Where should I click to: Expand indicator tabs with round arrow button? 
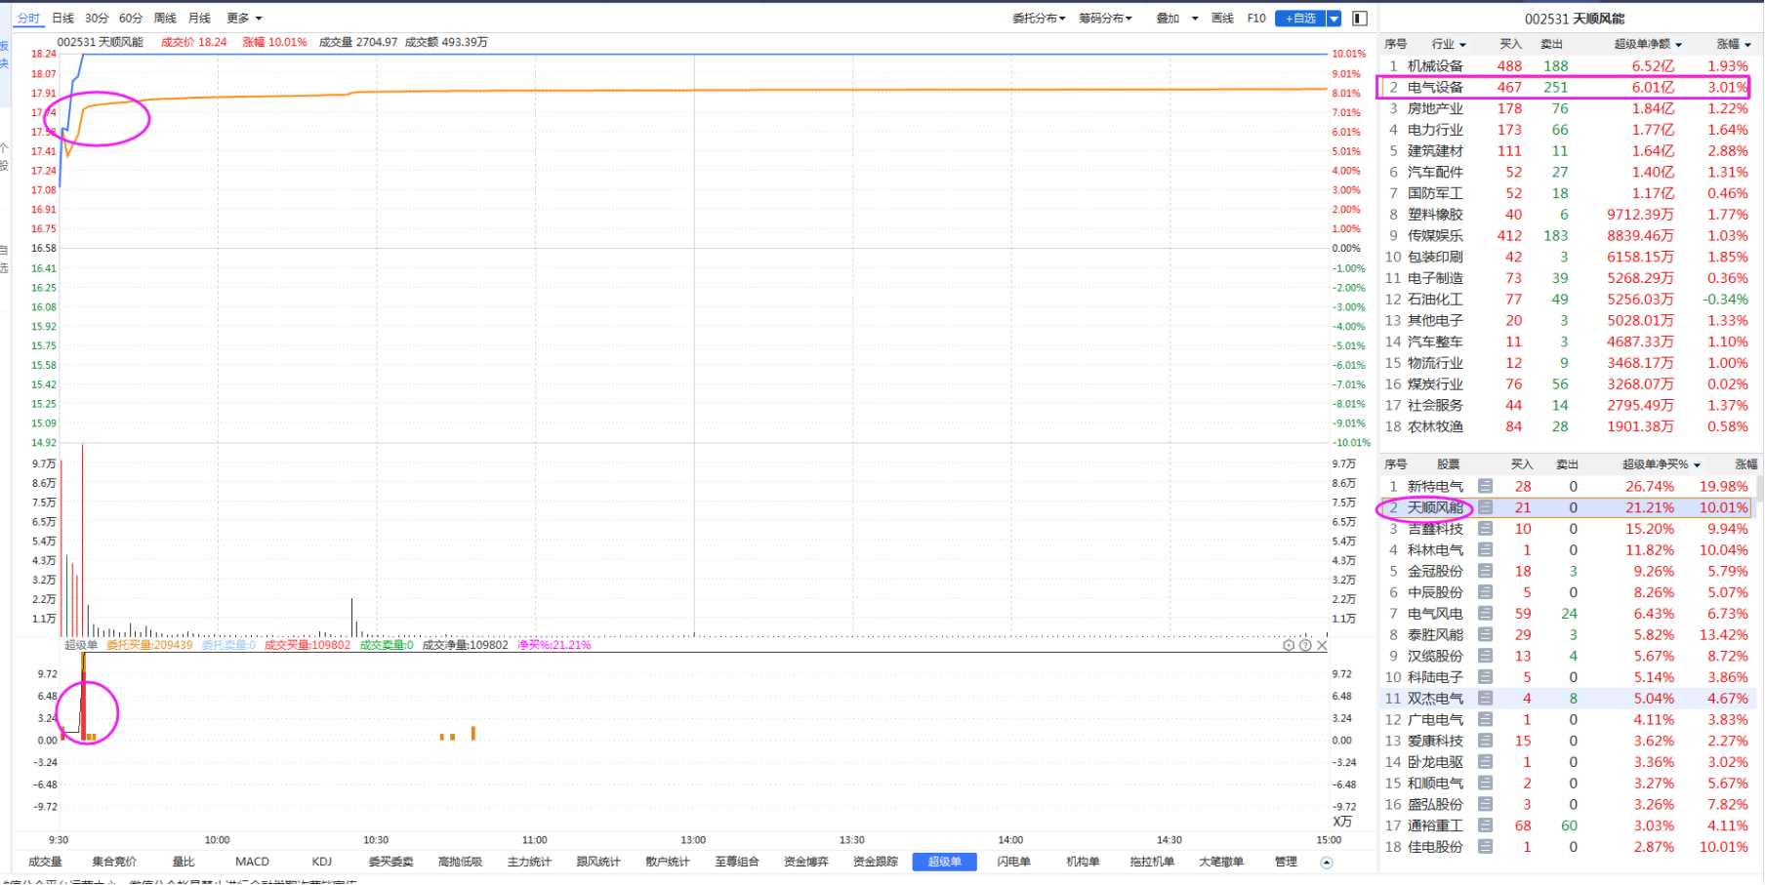[x=1326, y=863]
